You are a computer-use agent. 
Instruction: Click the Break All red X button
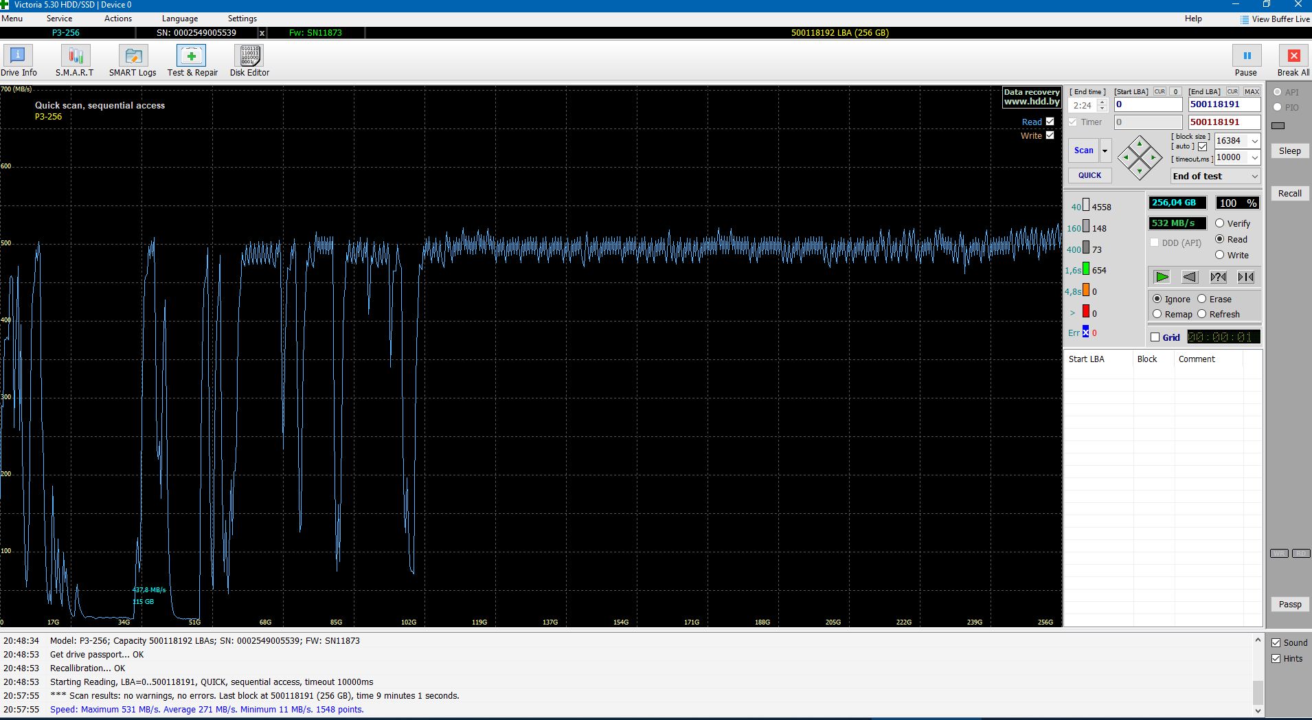1293,56
